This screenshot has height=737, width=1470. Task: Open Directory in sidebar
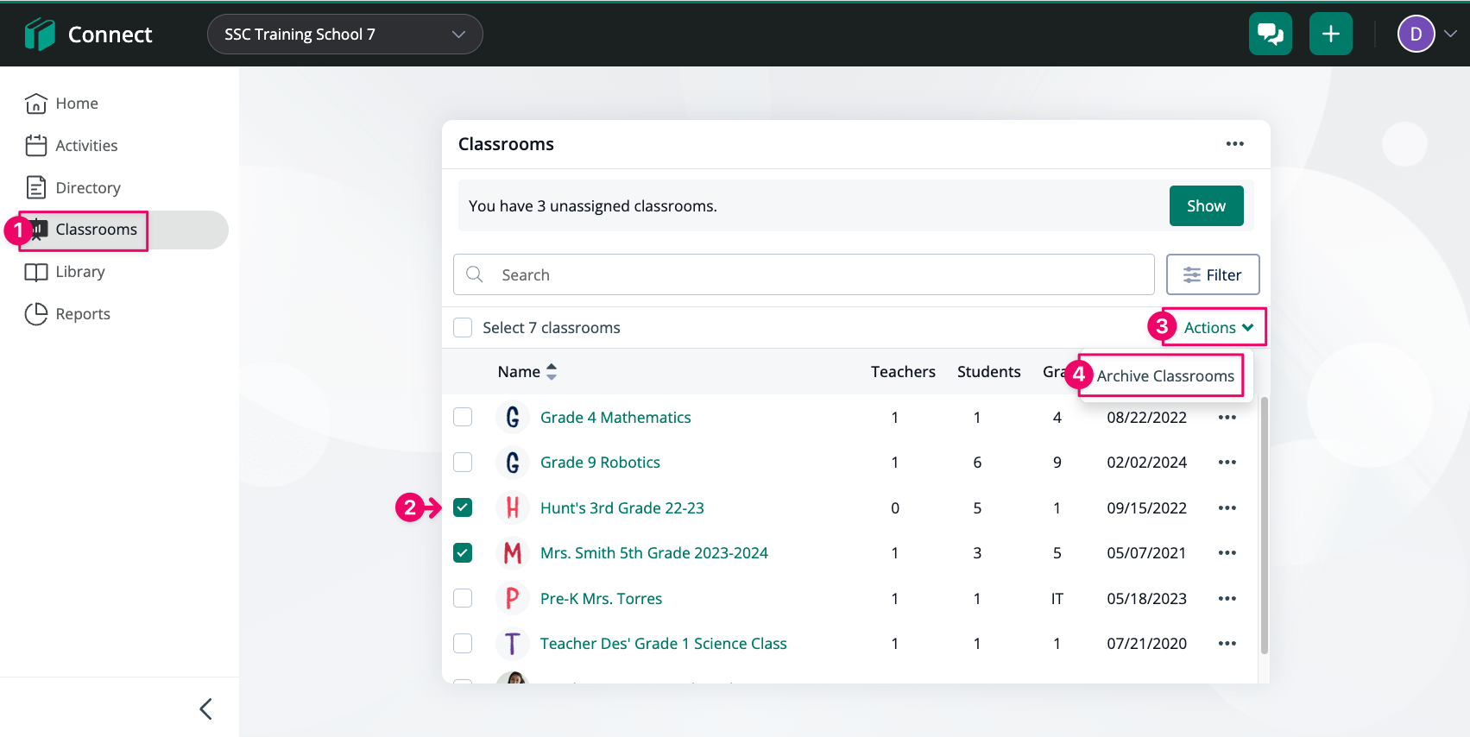click(73, 188)
